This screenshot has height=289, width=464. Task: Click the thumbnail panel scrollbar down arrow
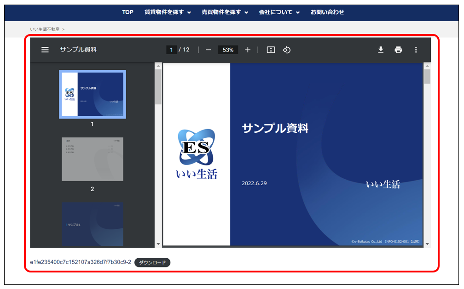pos(158,244)
